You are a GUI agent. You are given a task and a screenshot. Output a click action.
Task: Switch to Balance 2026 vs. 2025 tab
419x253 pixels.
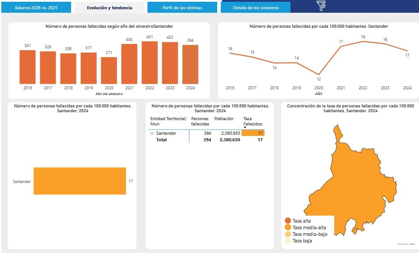pyautogui.click(x=36, y=7)
